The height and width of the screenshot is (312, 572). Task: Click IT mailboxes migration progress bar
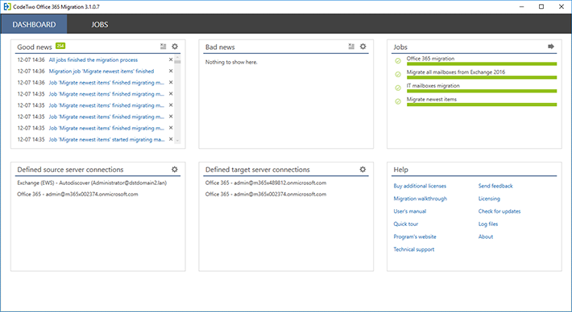point(482,91)
